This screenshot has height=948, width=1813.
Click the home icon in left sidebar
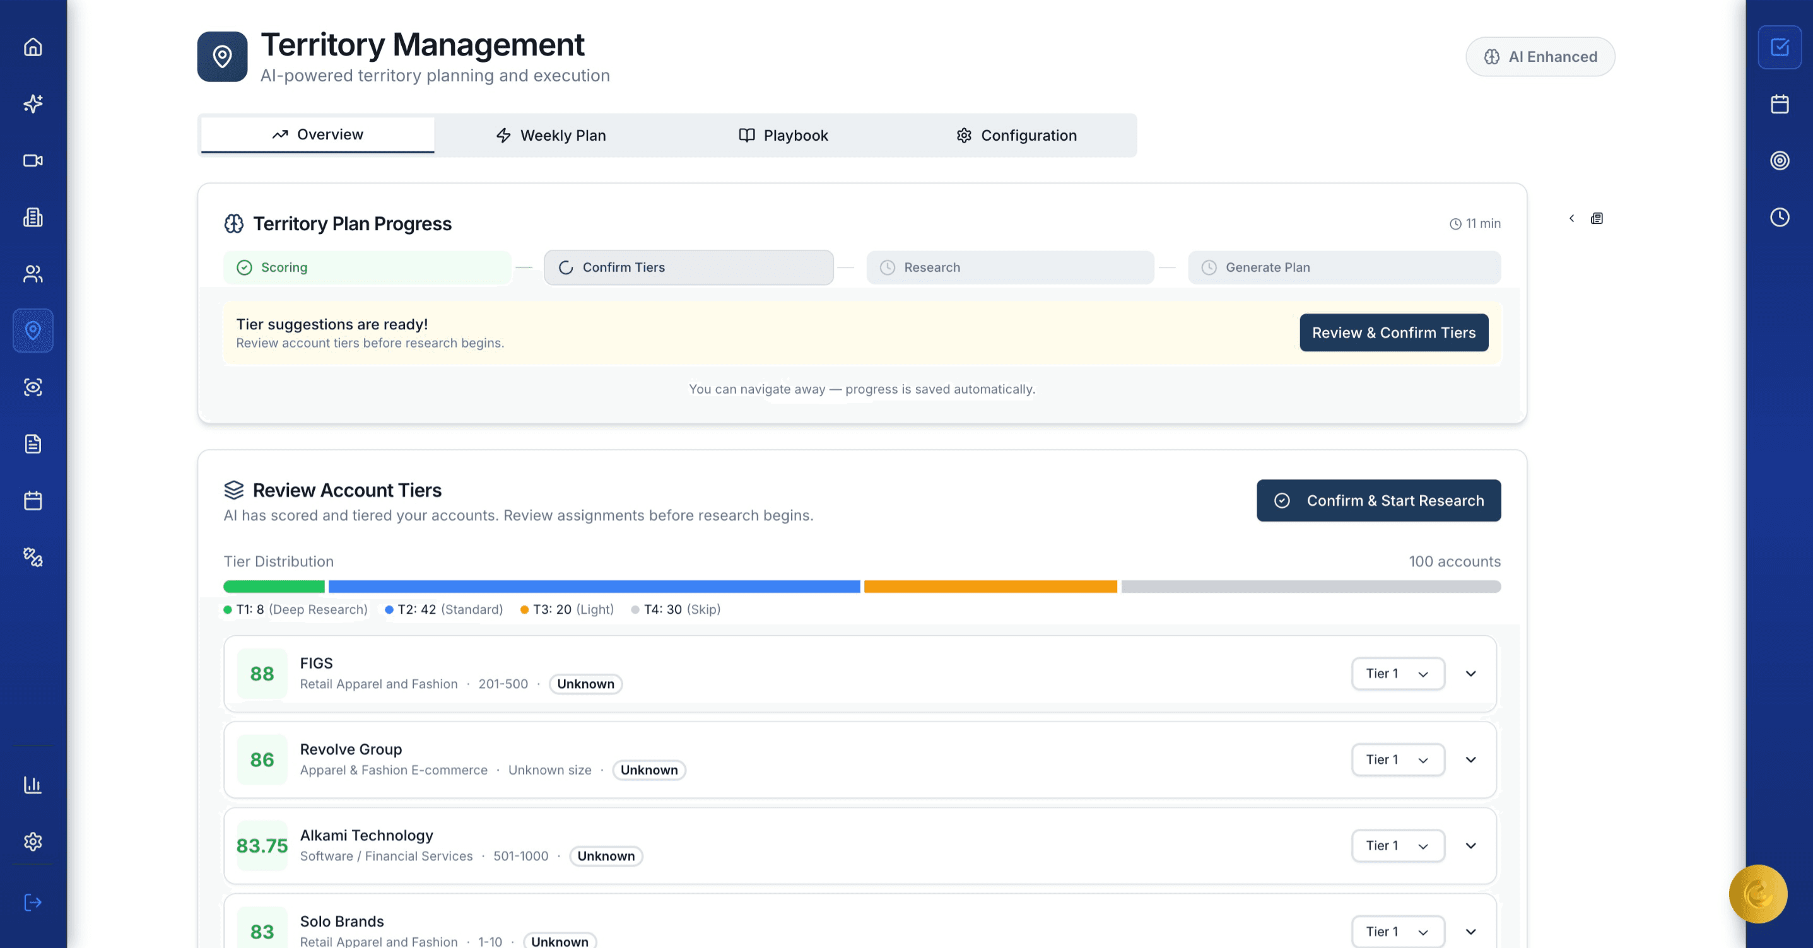coord(33,47)
